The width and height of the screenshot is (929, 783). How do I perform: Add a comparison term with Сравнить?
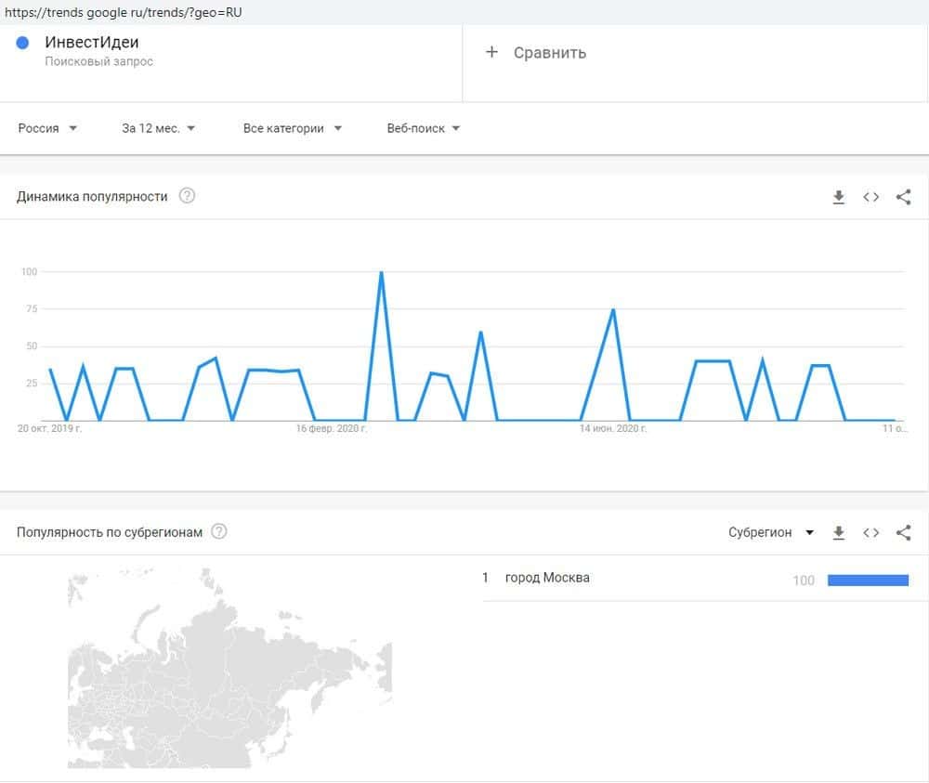(536, 53)
